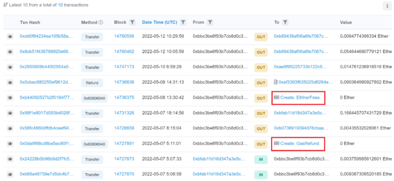Preview transaction 0xb44092527b2f0184f77 with eye icon
Viewport: 394px width, 181px height.
click(x=10, y=98)
